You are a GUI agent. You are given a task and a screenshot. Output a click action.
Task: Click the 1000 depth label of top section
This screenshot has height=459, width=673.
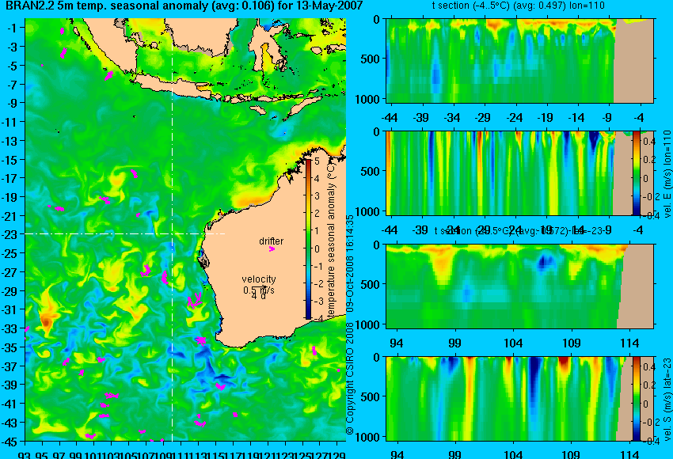367,100
